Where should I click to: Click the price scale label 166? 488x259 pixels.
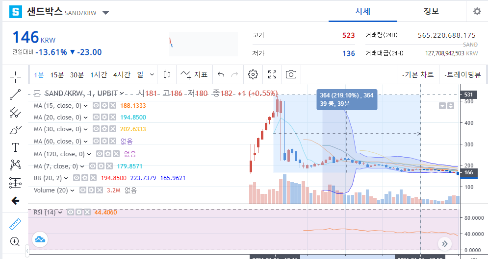pyautogui.click(x=469, y=172)
